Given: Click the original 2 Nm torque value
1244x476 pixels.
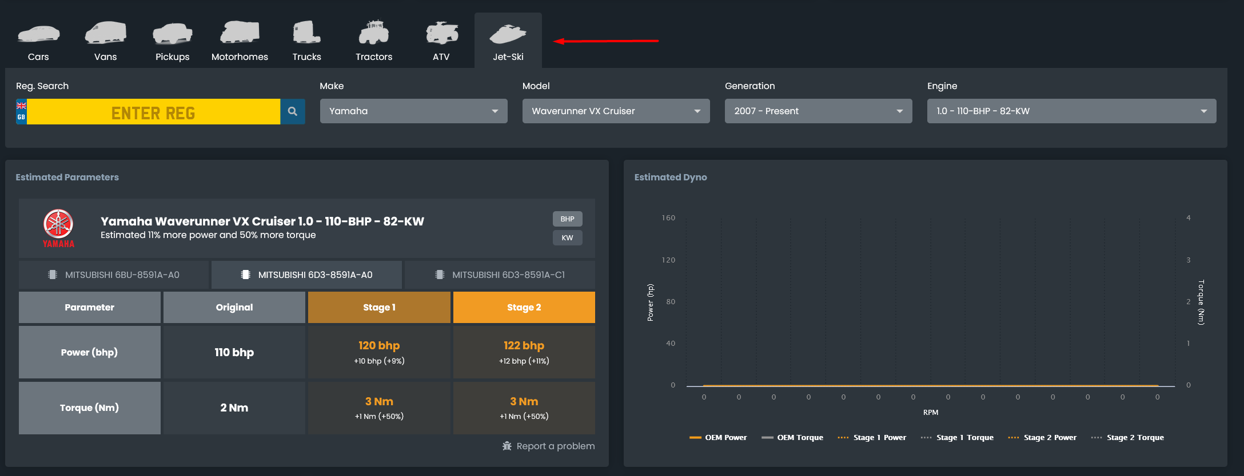Looking at the screenshot, I should coord(234,408).
